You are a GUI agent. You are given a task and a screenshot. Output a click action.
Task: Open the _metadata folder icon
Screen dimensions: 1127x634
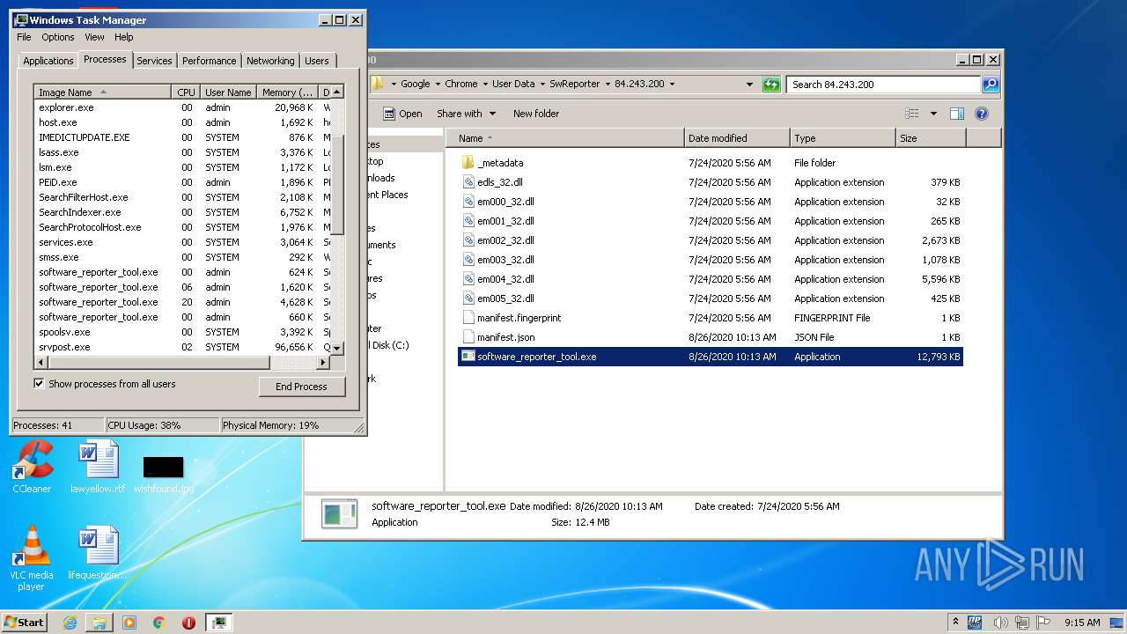468,163
